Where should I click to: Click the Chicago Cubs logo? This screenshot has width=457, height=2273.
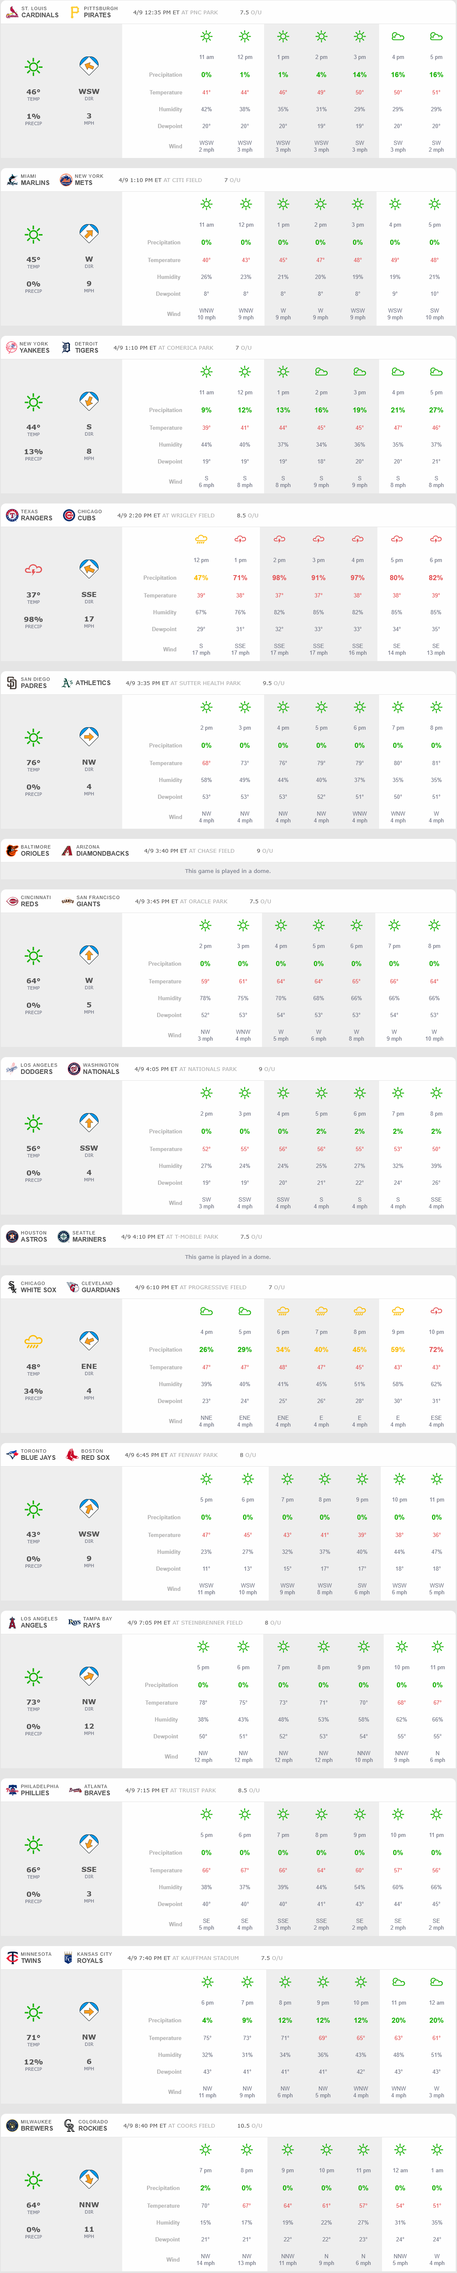[69, 515]
